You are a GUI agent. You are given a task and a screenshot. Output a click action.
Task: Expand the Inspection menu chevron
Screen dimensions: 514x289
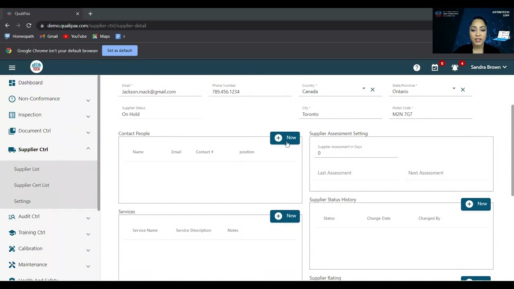click(x=88, y=116)
